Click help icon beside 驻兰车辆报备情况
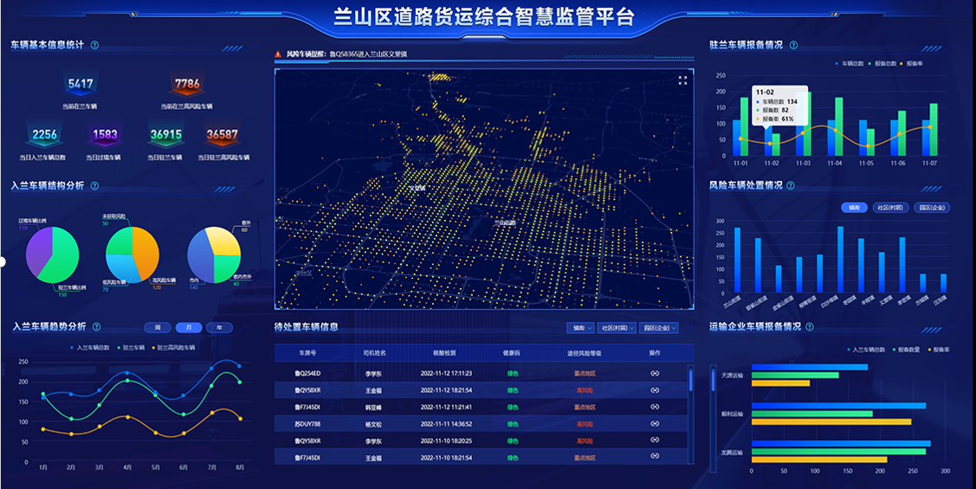Viewport: 976px width, 489px height. pyautogui.click(x=793, y=45)
